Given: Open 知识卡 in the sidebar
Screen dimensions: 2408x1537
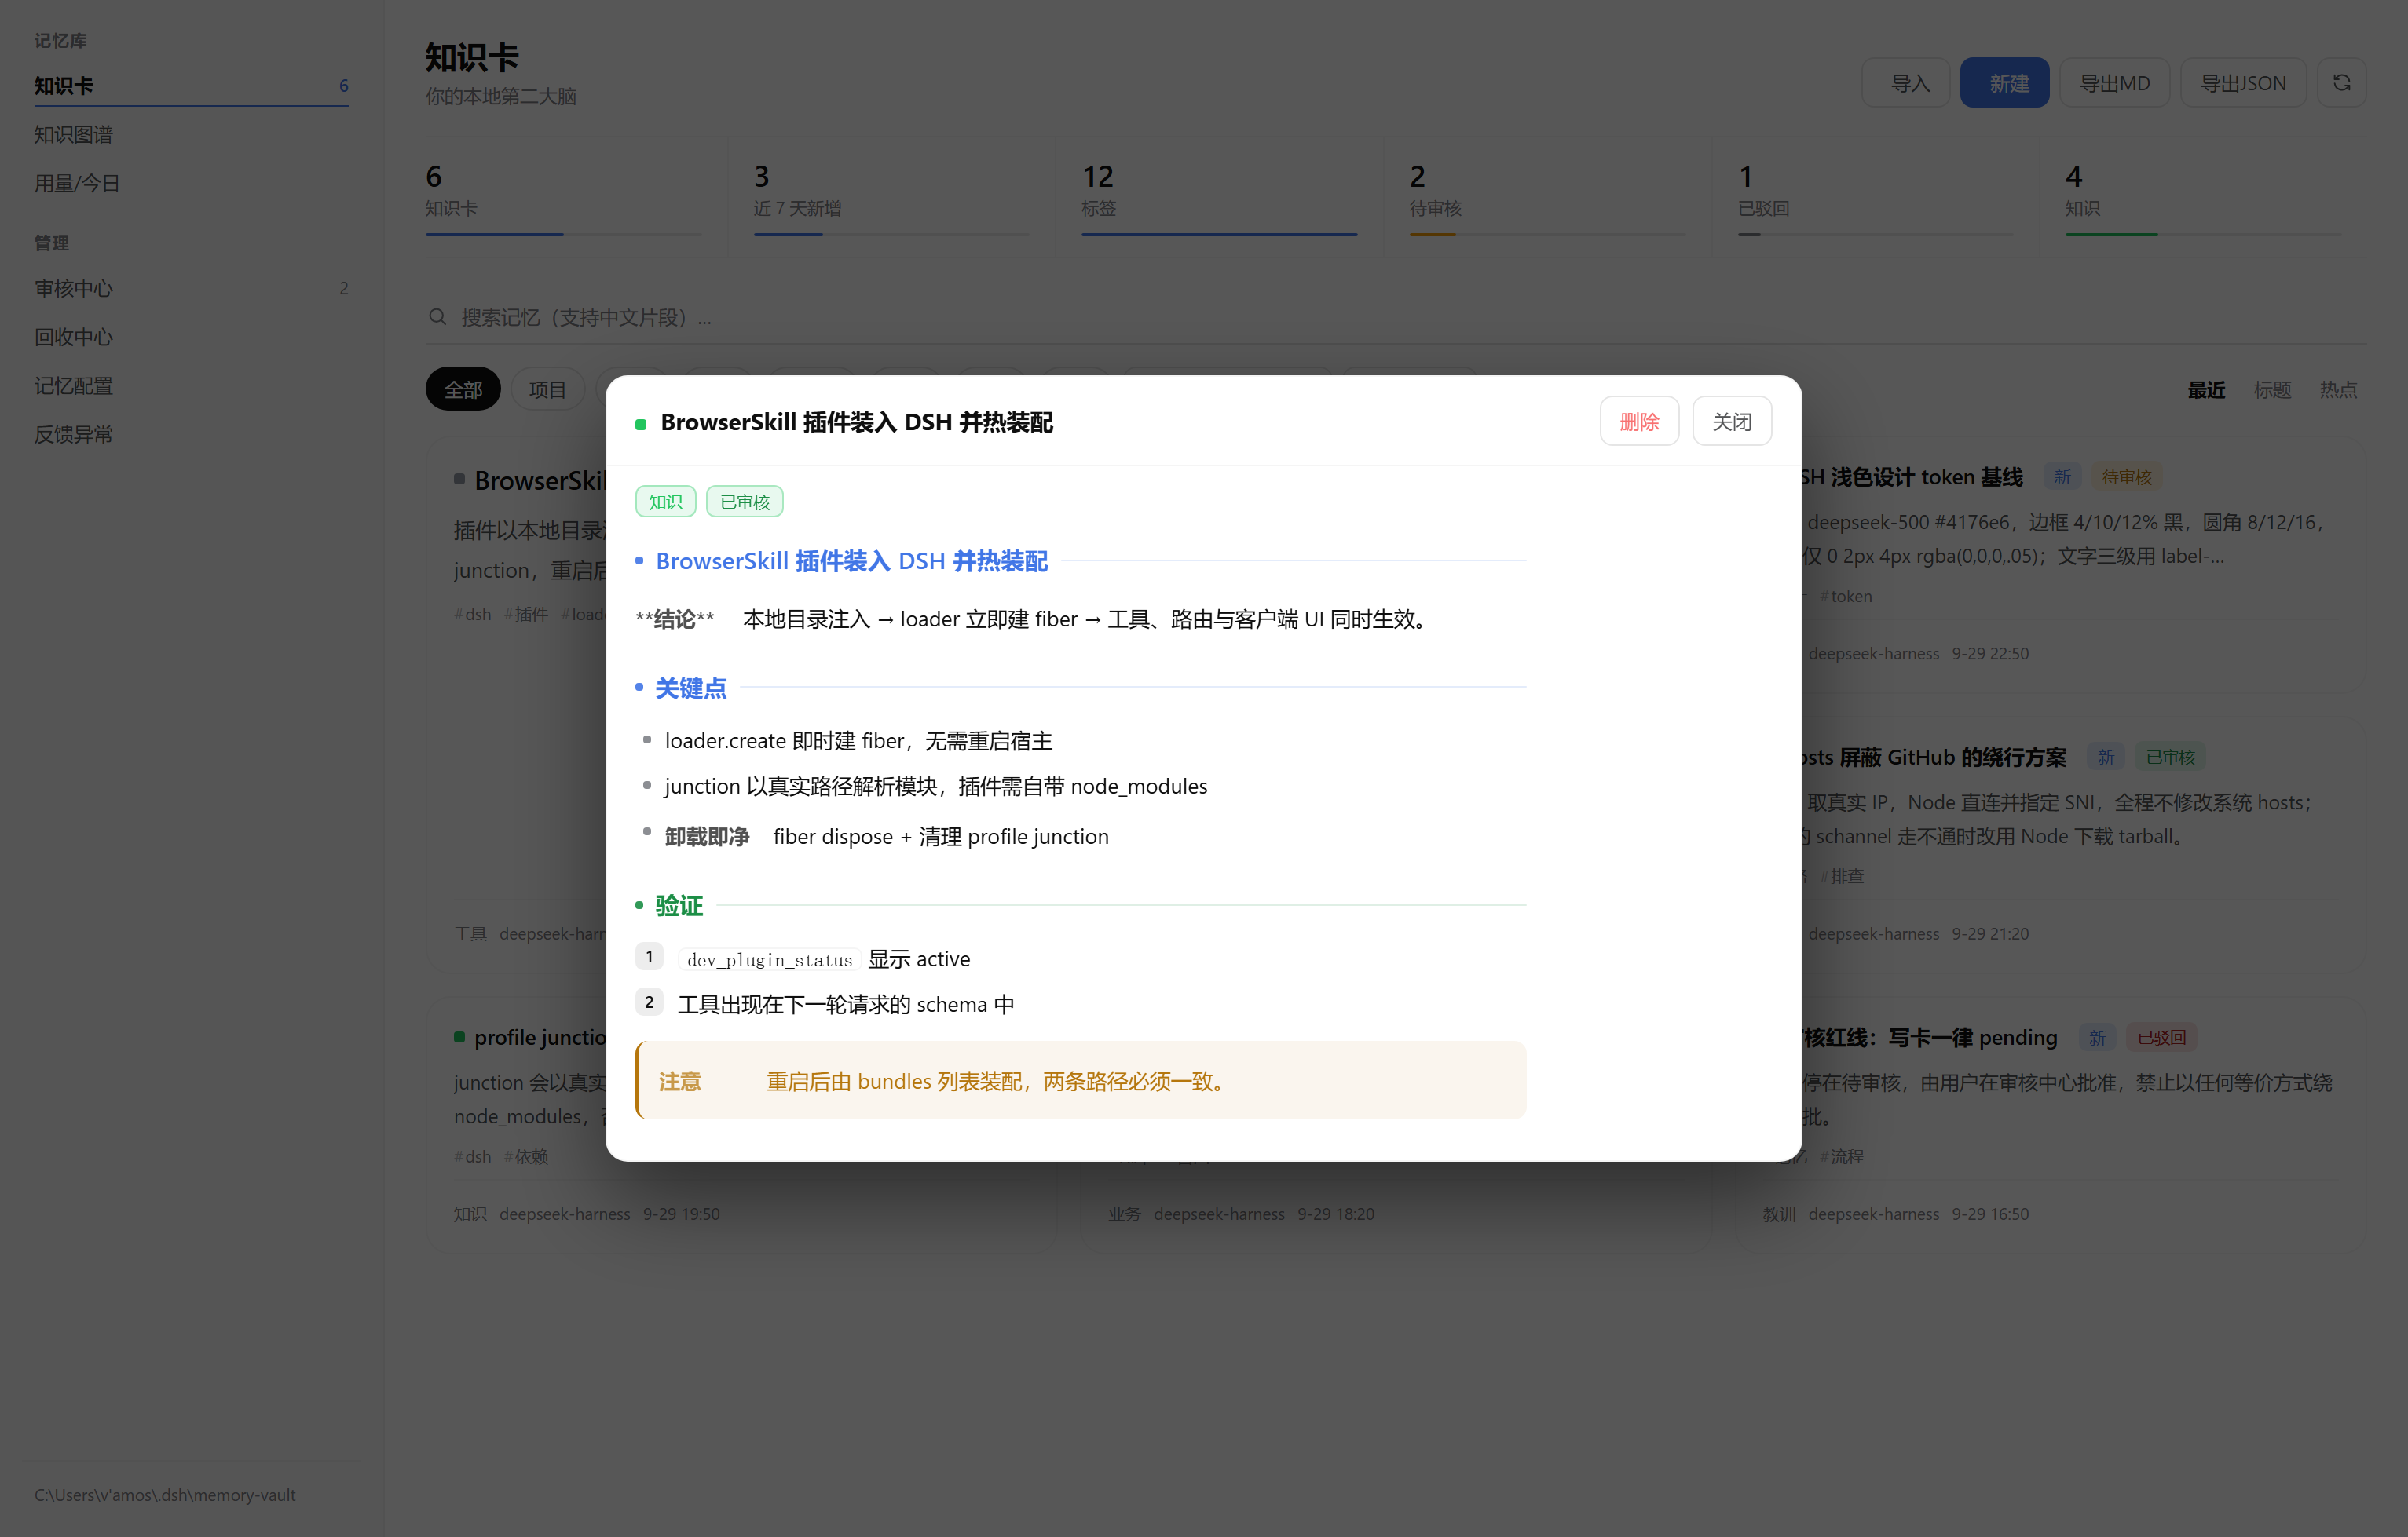Looking at the screenshot, I should click(191, 86).
